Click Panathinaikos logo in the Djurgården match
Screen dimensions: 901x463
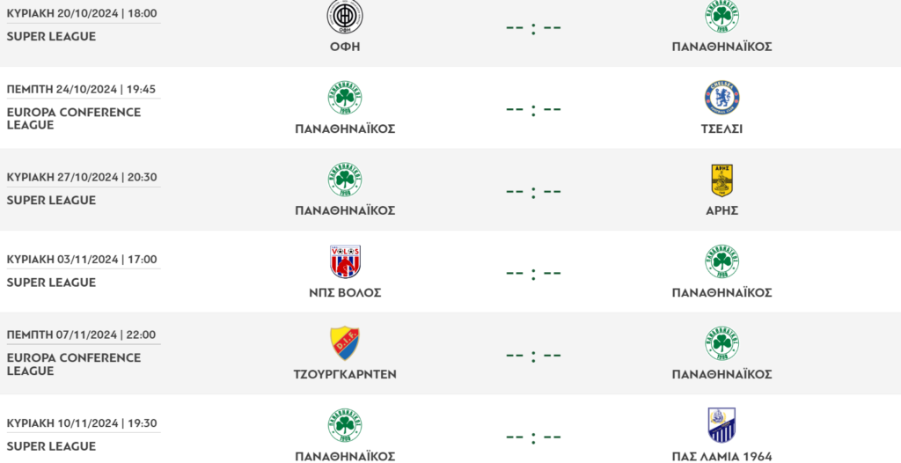722,343
